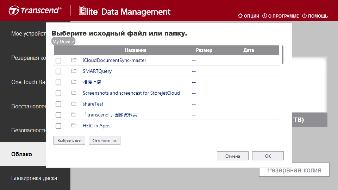The width and height of the screenshot is (338, 190).
Task: Click the info icon next to О ПРОГРАММЕ
Action: pyautogui.click(x=264, y=16)
